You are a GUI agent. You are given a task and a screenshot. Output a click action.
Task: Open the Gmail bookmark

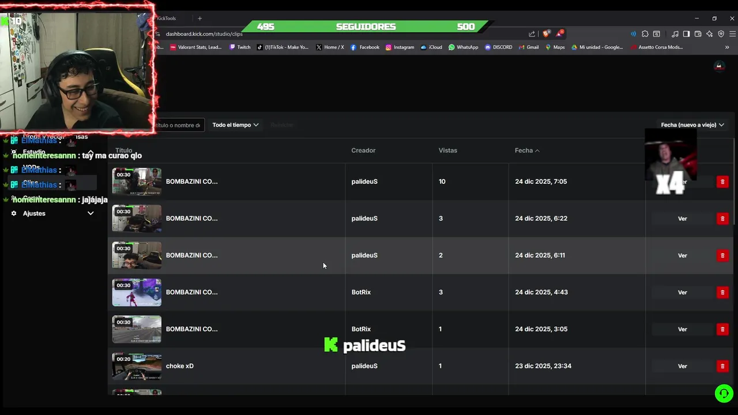coord(528,47)
